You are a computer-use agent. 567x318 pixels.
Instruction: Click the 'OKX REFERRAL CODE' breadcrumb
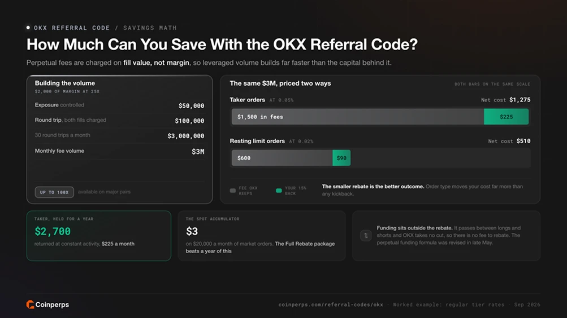click(72, 28)
